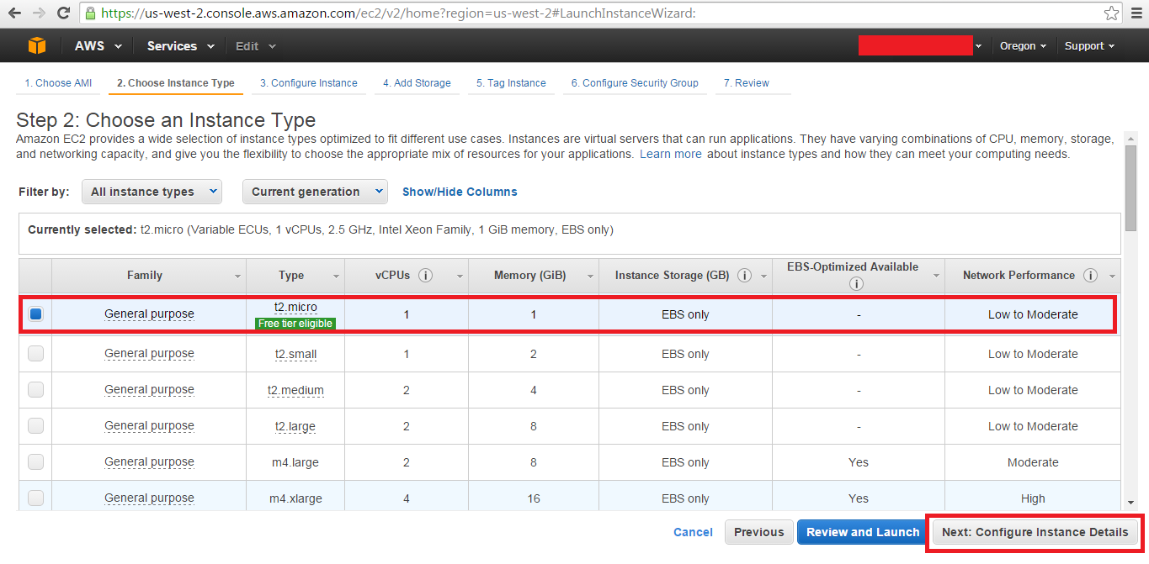This screenshot has width=1149, height=564.
Task: Click the EBS-Optimized Available info icon
Action: [x=857, y=284]
